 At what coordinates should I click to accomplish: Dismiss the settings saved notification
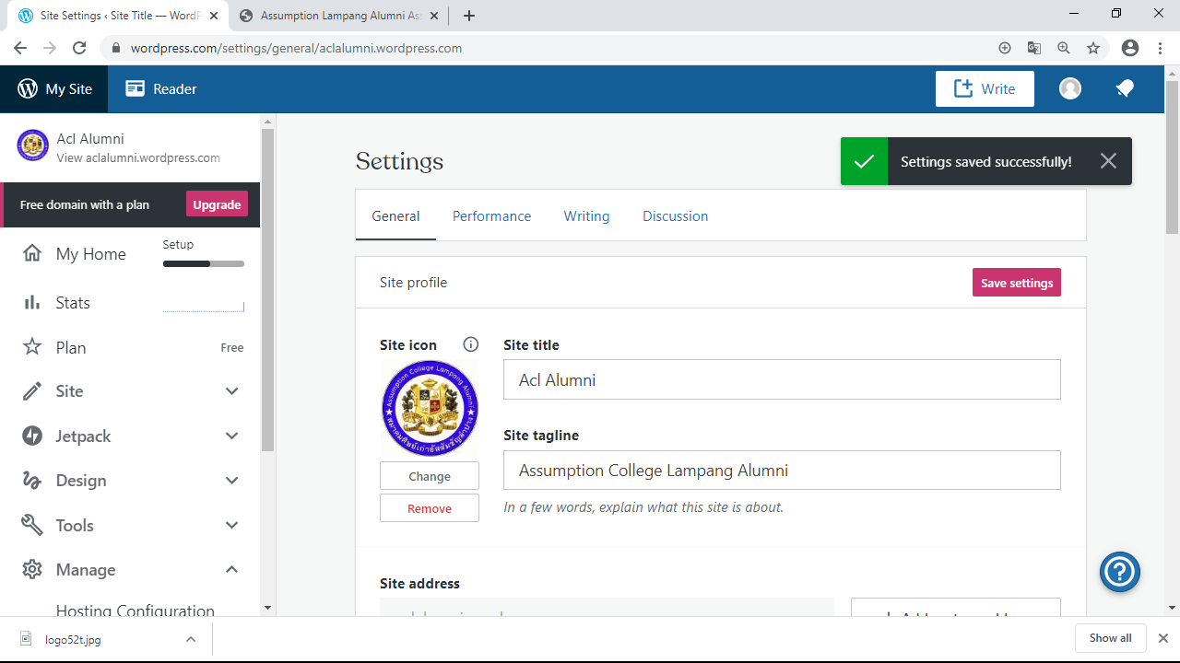[1108, 161]
